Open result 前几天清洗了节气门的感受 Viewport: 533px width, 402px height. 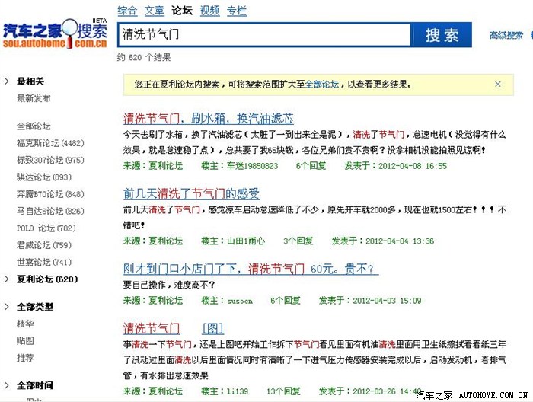[x=191, y=193]
